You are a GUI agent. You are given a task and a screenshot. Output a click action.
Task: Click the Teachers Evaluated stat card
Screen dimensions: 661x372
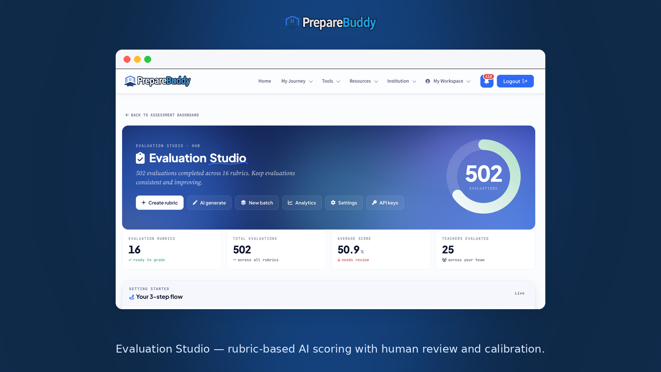485,250
